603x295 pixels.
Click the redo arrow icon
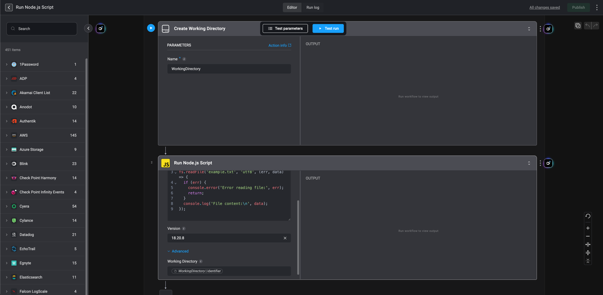pos(595,26)
